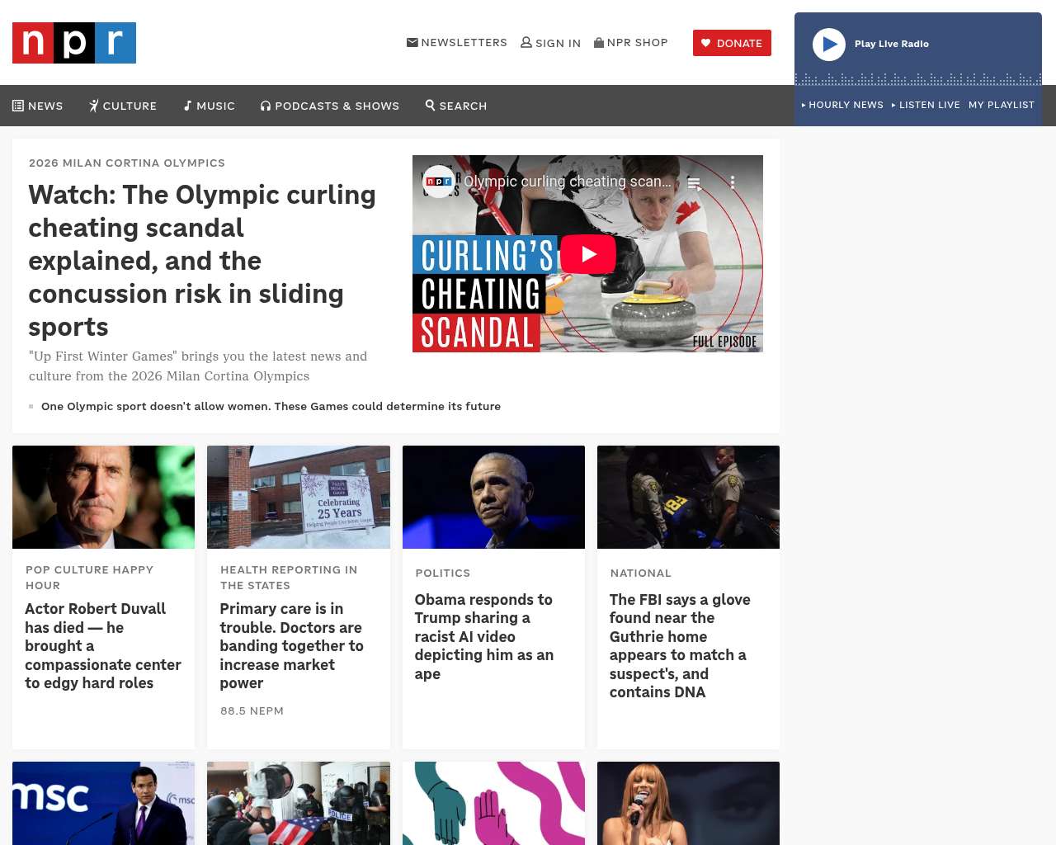Click the NPR logo

coord(74,43)
